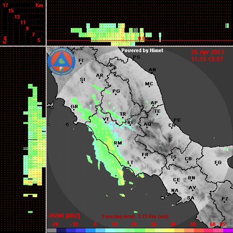Click the 0 °C freezing line label
233x233 pixels.
click(x=143, y=38)
